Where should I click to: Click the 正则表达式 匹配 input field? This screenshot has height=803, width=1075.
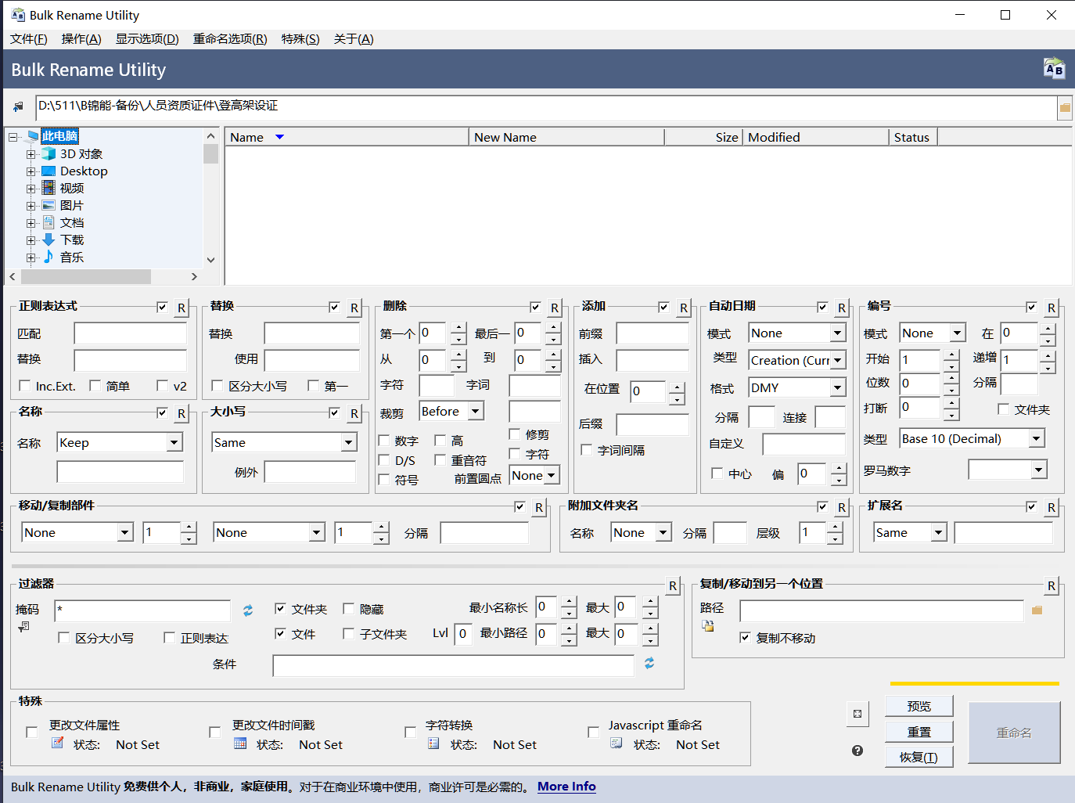131,333
